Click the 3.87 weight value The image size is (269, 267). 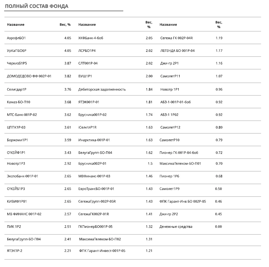67,63
